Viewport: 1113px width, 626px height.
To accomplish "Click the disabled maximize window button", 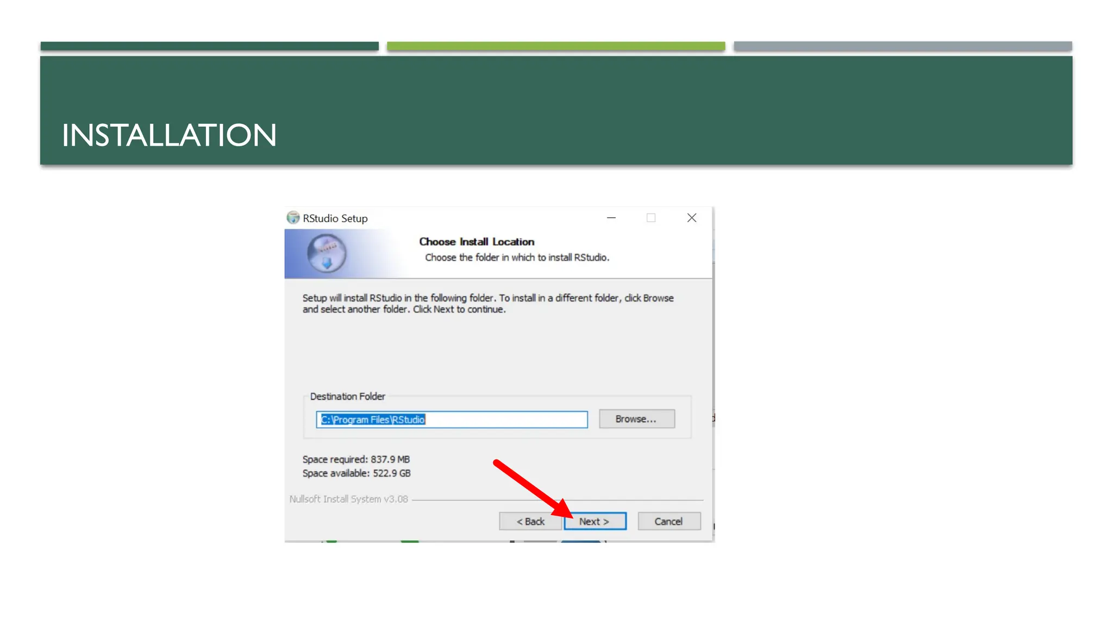I will pos(651,218).
